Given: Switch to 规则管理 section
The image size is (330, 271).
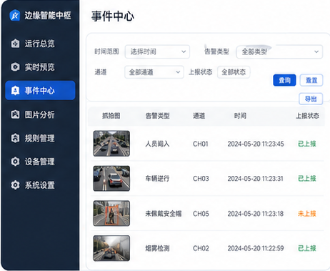Looking at the screenshot, I should 40,138.
